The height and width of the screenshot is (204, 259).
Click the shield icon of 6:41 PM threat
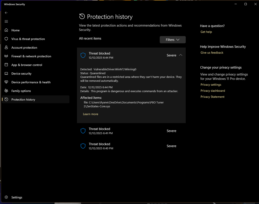point(83,131)
